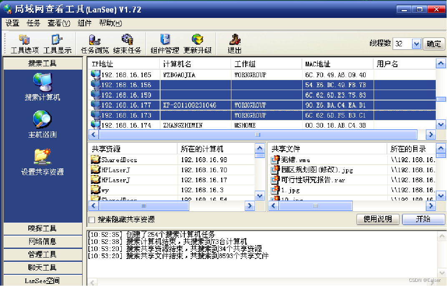Viewport: 447px width, 286px height.
Task: Open the 线程数 dropdown arrow
Action: click(417, 44)
